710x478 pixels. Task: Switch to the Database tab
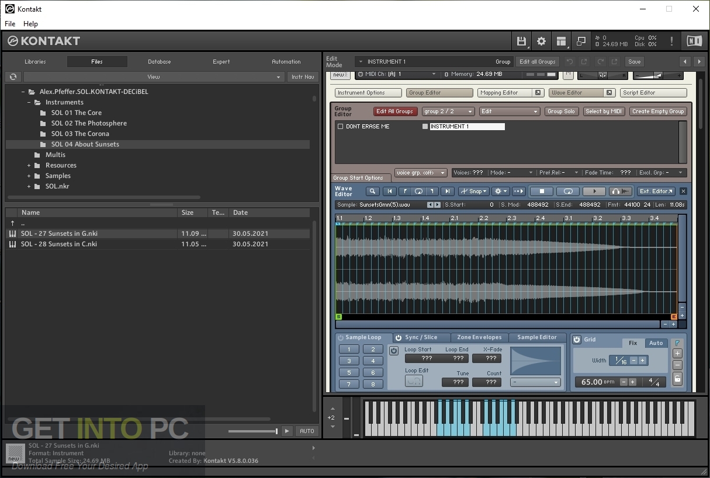(159, 61)
